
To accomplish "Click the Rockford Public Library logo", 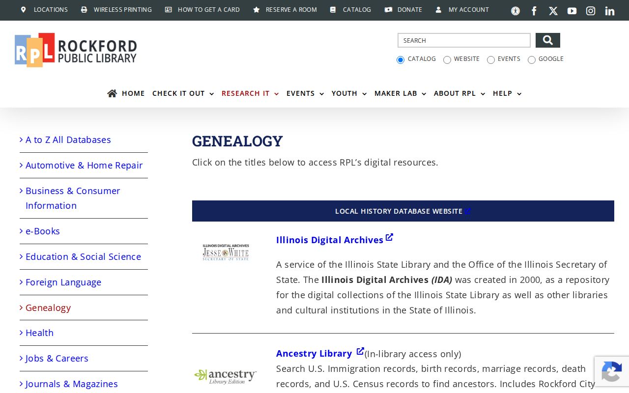I will [x=76, y=50].
